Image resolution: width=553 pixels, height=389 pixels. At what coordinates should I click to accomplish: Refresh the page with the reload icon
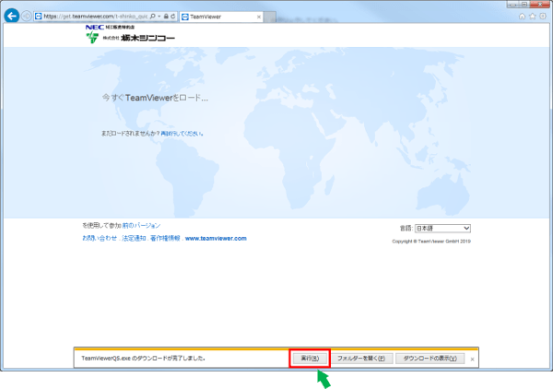173,17
